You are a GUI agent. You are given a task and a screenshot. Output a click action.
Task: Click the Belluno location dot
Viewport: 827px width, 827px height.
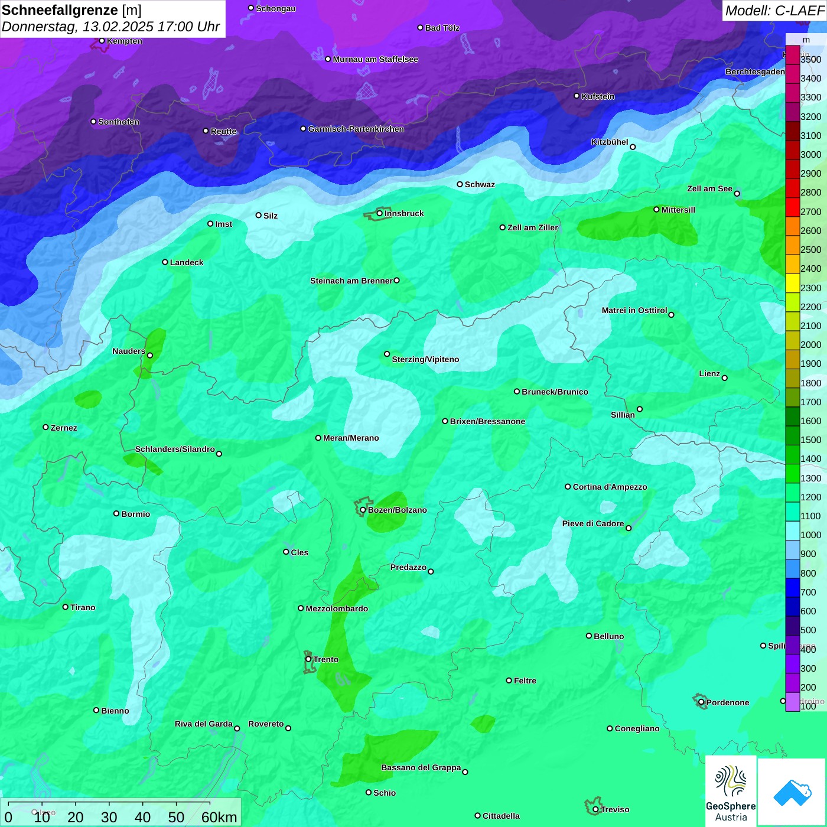coord(588,636)
